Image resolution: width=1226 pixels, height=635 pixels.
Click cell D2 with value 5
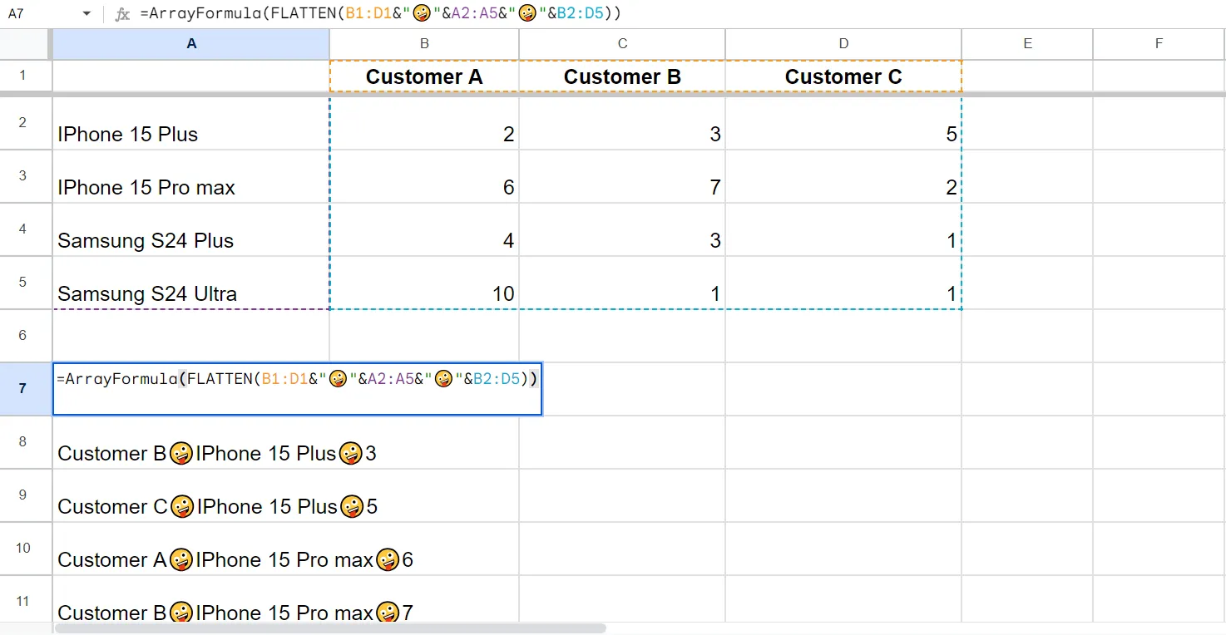click(x=843, y=124)
